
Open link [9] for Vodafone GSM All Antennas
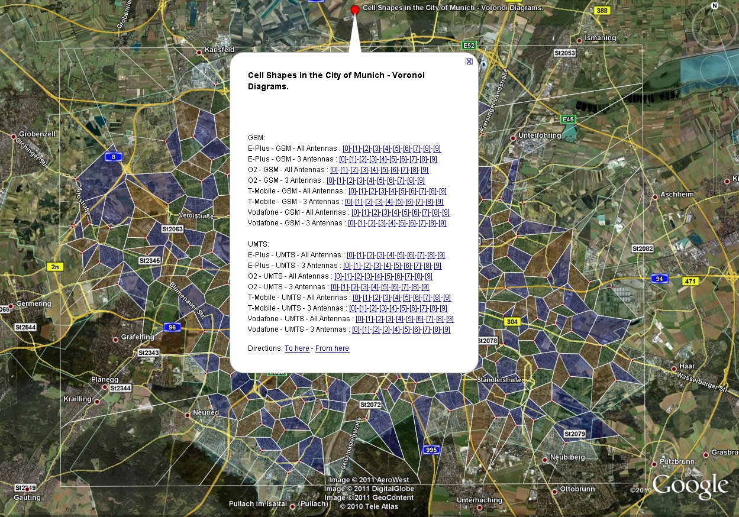coord(446,212)
